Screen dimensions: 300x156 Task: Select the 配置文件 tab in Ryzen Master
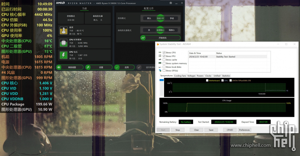149,8
